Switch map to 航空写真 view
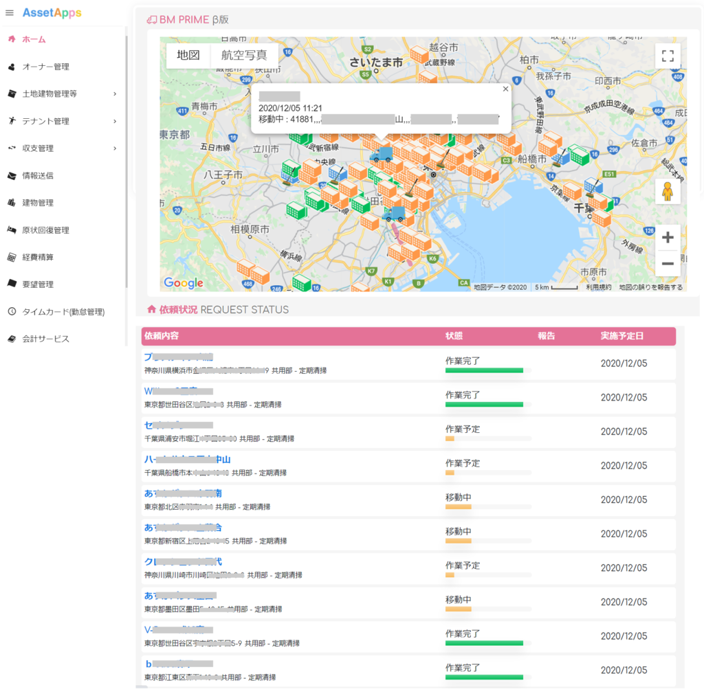The height and width of the screenshot is (696, 704). point(244,55)
